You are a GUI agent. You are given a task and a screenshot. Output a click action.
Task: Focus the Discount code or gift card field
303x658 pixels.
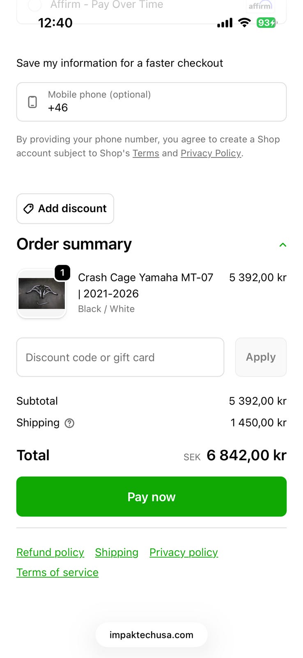click(120, 357)
